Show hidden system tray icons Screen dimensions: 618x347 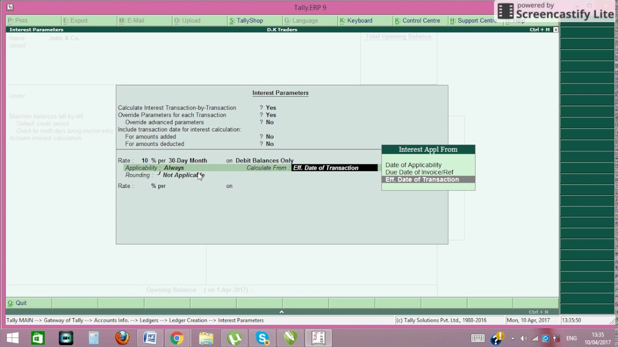513,338
